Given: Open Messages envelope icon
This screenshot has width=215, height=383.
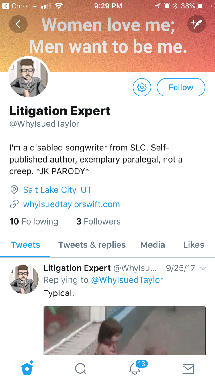Looking at the screenshot, I should (x=188, y=369).
